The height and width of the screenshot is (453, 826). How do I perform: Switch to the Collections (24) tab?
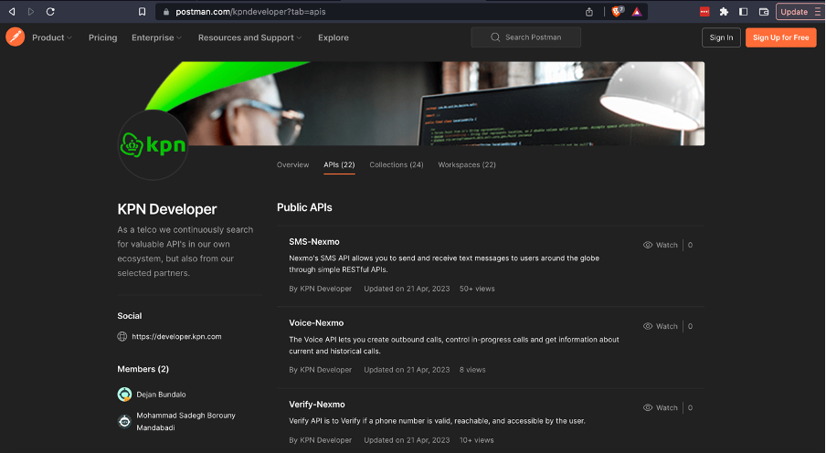tap(397, 165)
